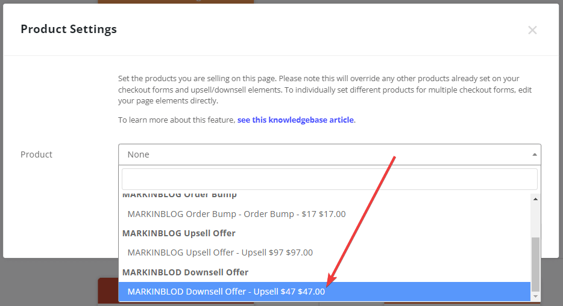Click the MARKINBLOG Upsell Offer group header

178,233
